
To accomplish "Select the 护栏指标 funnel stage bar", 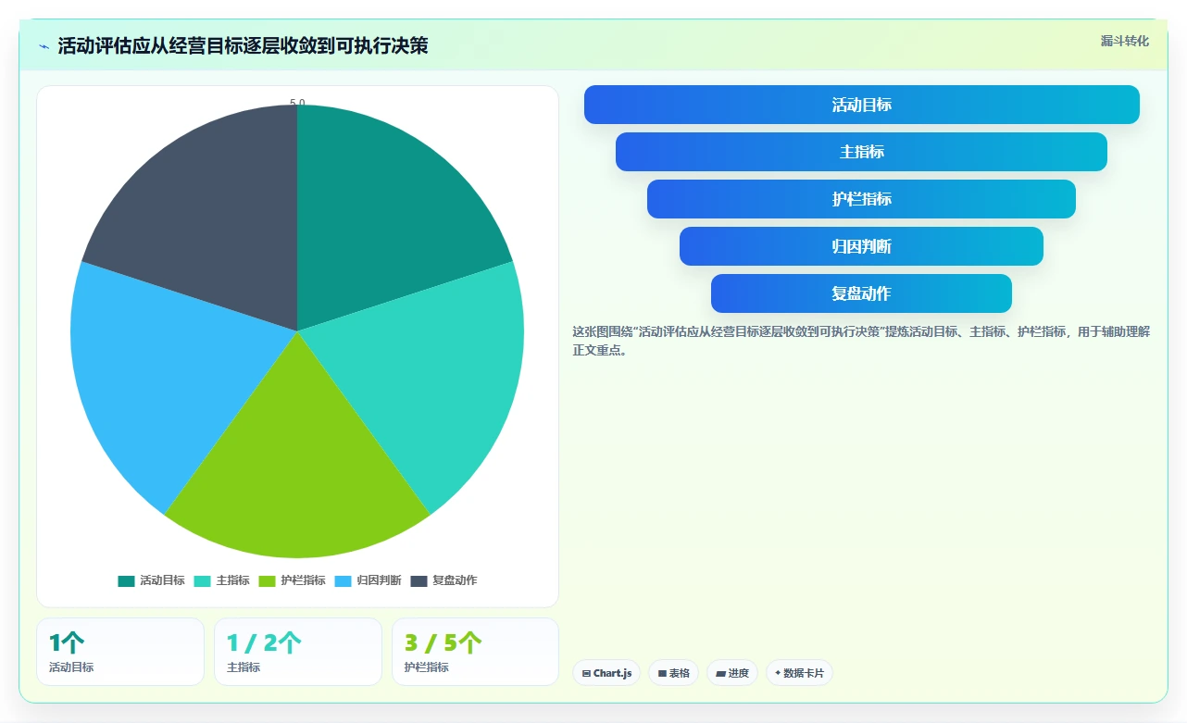I will [861, 199].
